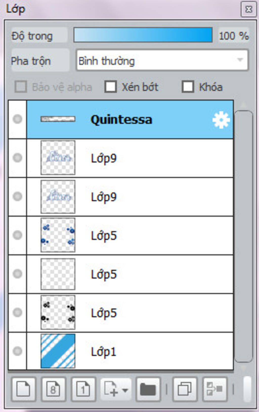Viewport: 259px width, 412px height.
Task: Create a new blank layer
Action: coord(23,389)
